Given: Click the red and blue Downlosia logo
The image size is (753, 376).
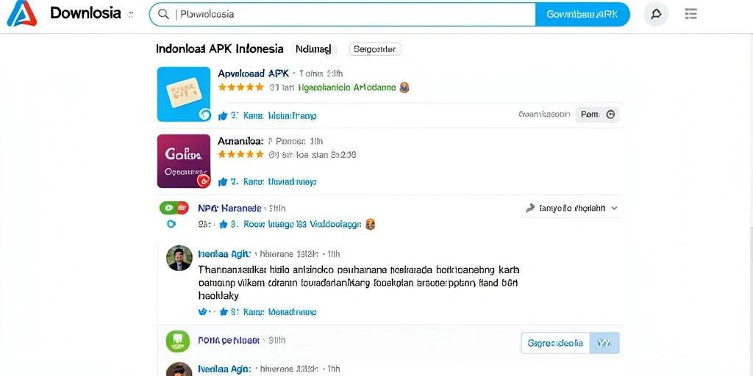Looking at the screenshot, I should coord(21,13).
